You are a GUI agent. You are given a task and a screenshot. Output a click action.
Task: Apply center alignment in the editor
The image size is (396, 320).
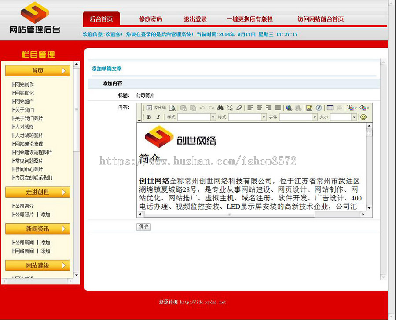[x=259, y=108]
